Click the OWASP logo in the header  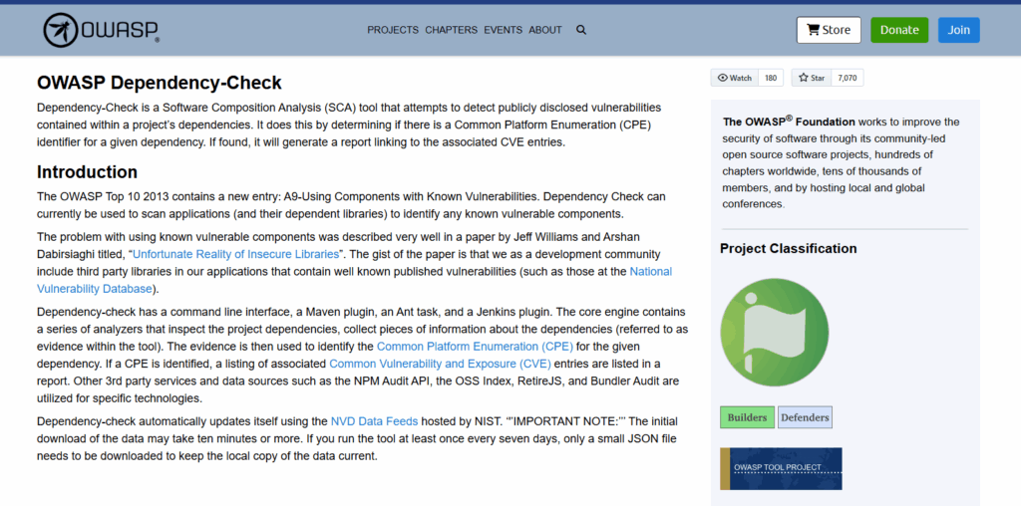tap(101, 30)
